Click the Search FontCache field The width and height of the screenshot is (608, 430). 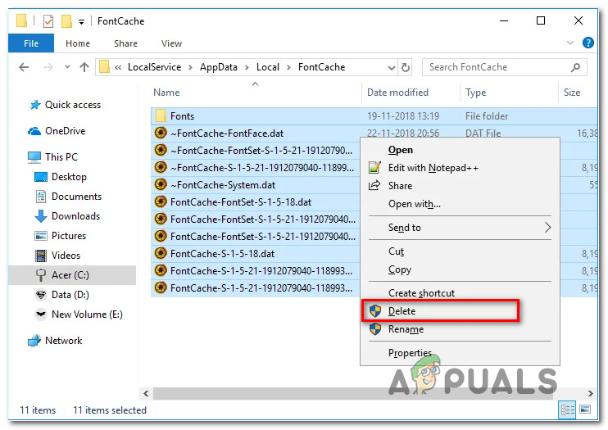click(504, 67)
